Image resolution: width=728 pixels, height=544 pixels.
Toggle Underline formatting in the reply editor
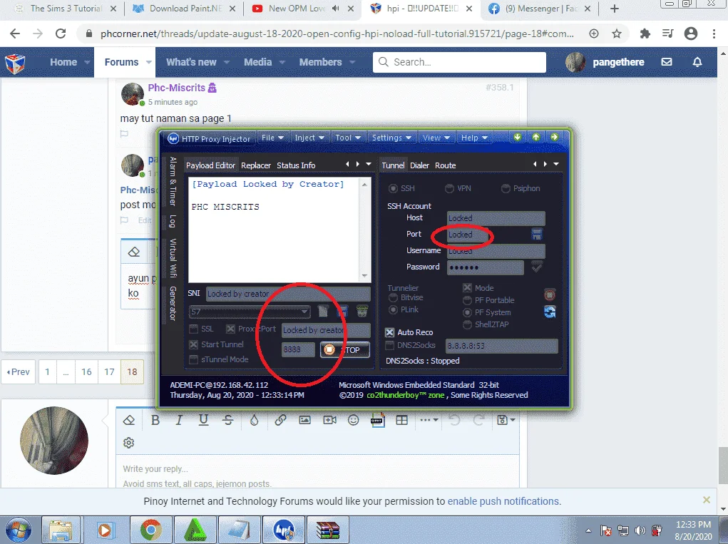click(203, 420)
